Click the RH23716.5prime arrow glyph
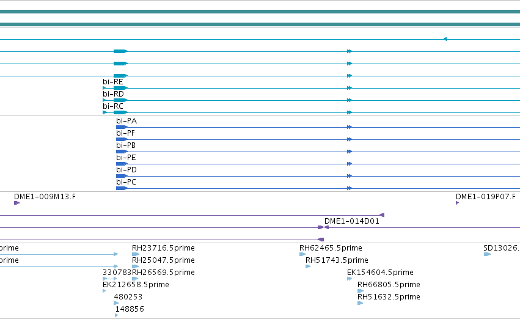Viewport: 520px width, 319px height. tap(135, 254)
